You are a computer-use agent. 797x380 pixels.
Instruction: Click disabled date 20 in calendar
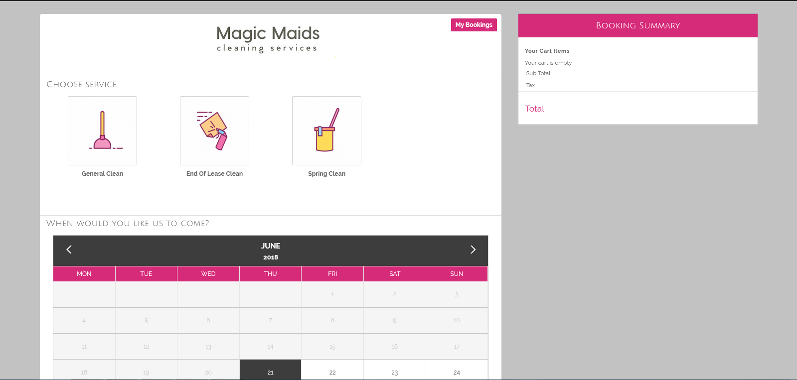coord(208,370)
